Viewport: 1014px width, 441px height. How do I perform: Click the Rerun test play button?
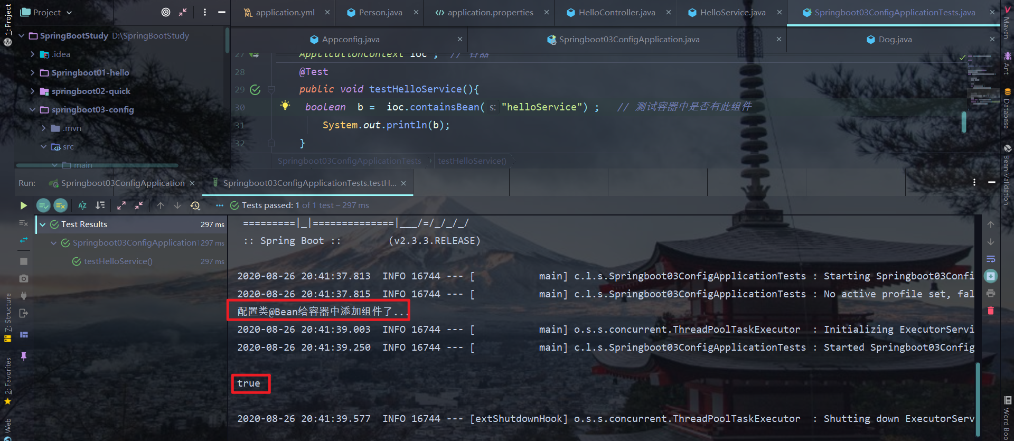23,205
